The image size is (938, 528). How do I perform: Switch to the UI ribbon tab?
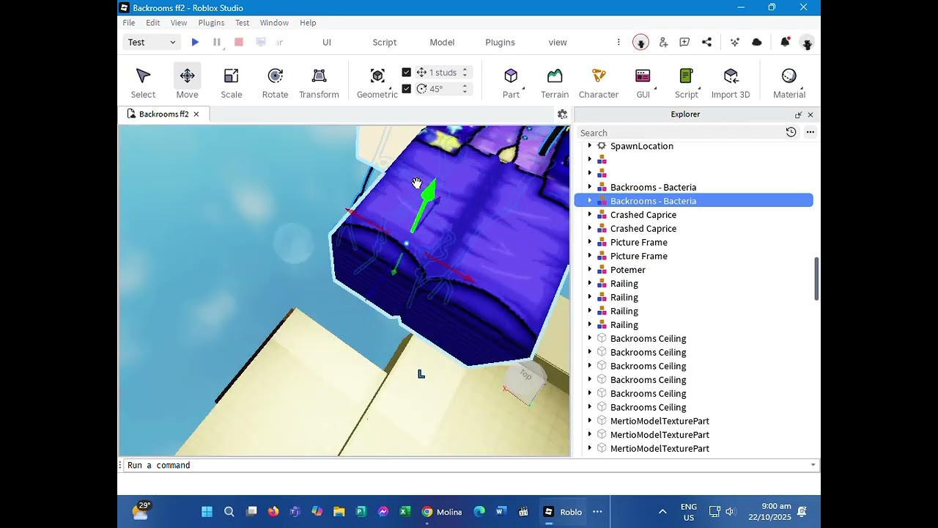pyautogui.click(x=327, y=43)
